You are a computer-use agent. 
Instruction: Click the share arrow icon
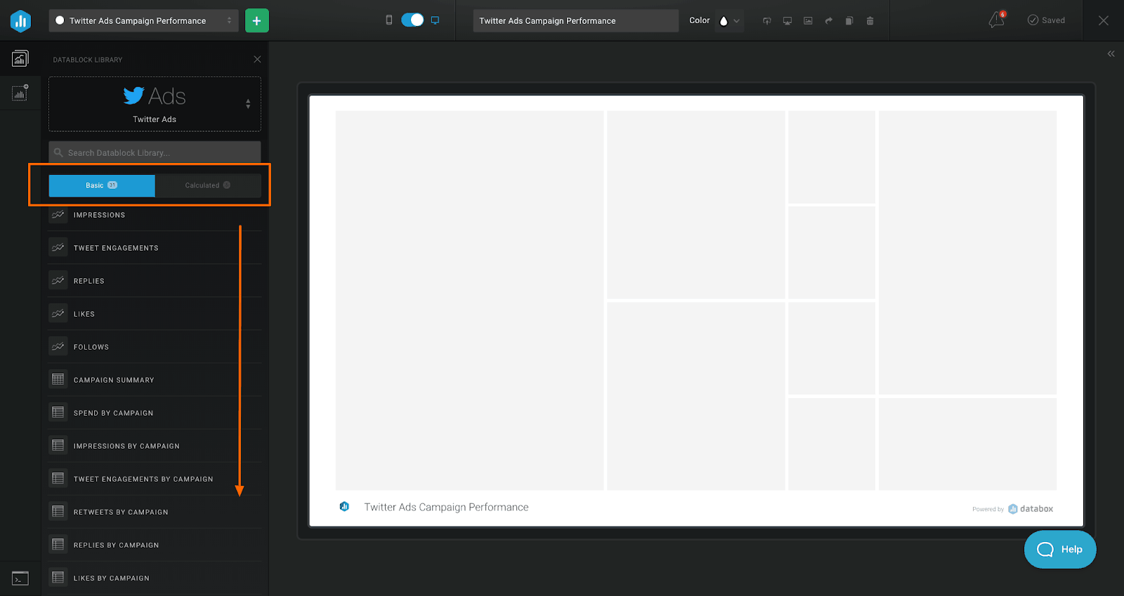829,21
